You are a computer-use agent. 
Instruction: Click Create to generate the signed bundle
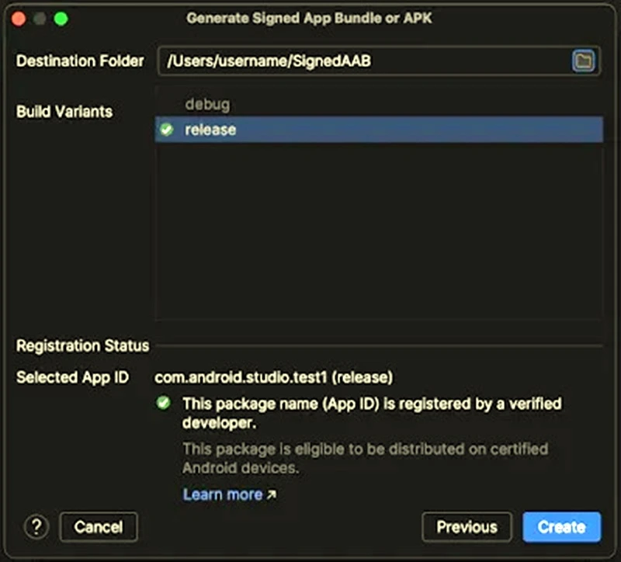tap(561, 527)
